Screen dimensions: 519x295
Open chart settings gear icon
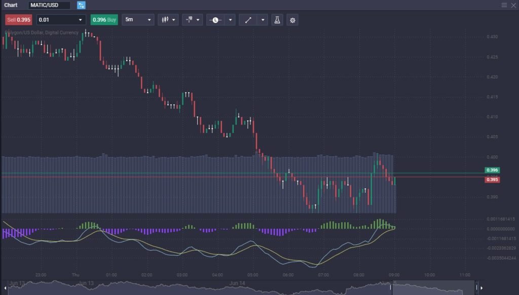pyautogui.click(x=292, y=20)
